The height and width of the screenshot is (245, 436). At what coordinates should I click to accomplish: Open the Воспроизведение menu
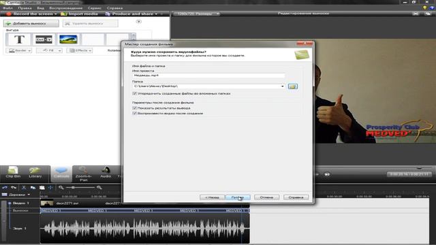[x=66, y=8]
